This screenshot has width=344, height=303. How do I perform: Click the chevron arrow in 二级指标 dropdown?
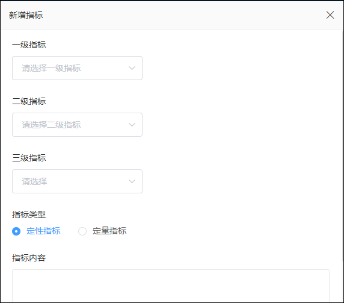coord(132,125)
